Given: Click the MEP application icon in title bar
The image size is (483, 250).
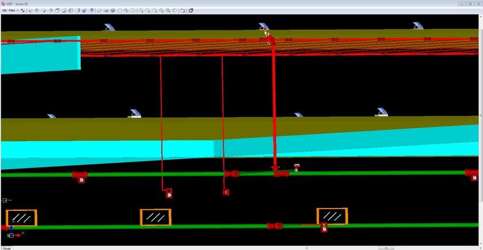Looking at the screenshot, I should pos(3,3).
